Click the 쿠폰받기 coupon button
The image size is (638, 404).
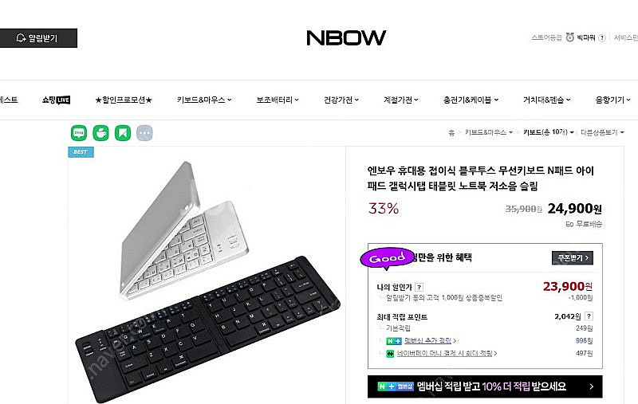coord(573,257)
